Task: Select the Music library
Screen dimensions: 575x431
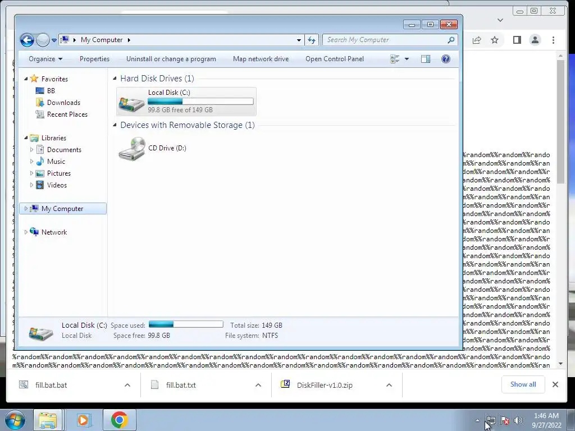Action: 56,161
